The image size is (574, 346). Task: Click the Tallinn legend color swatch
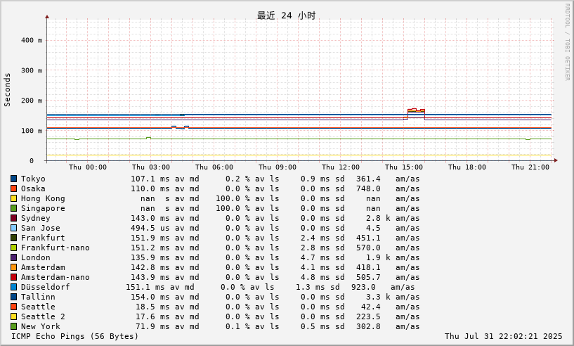13,297
